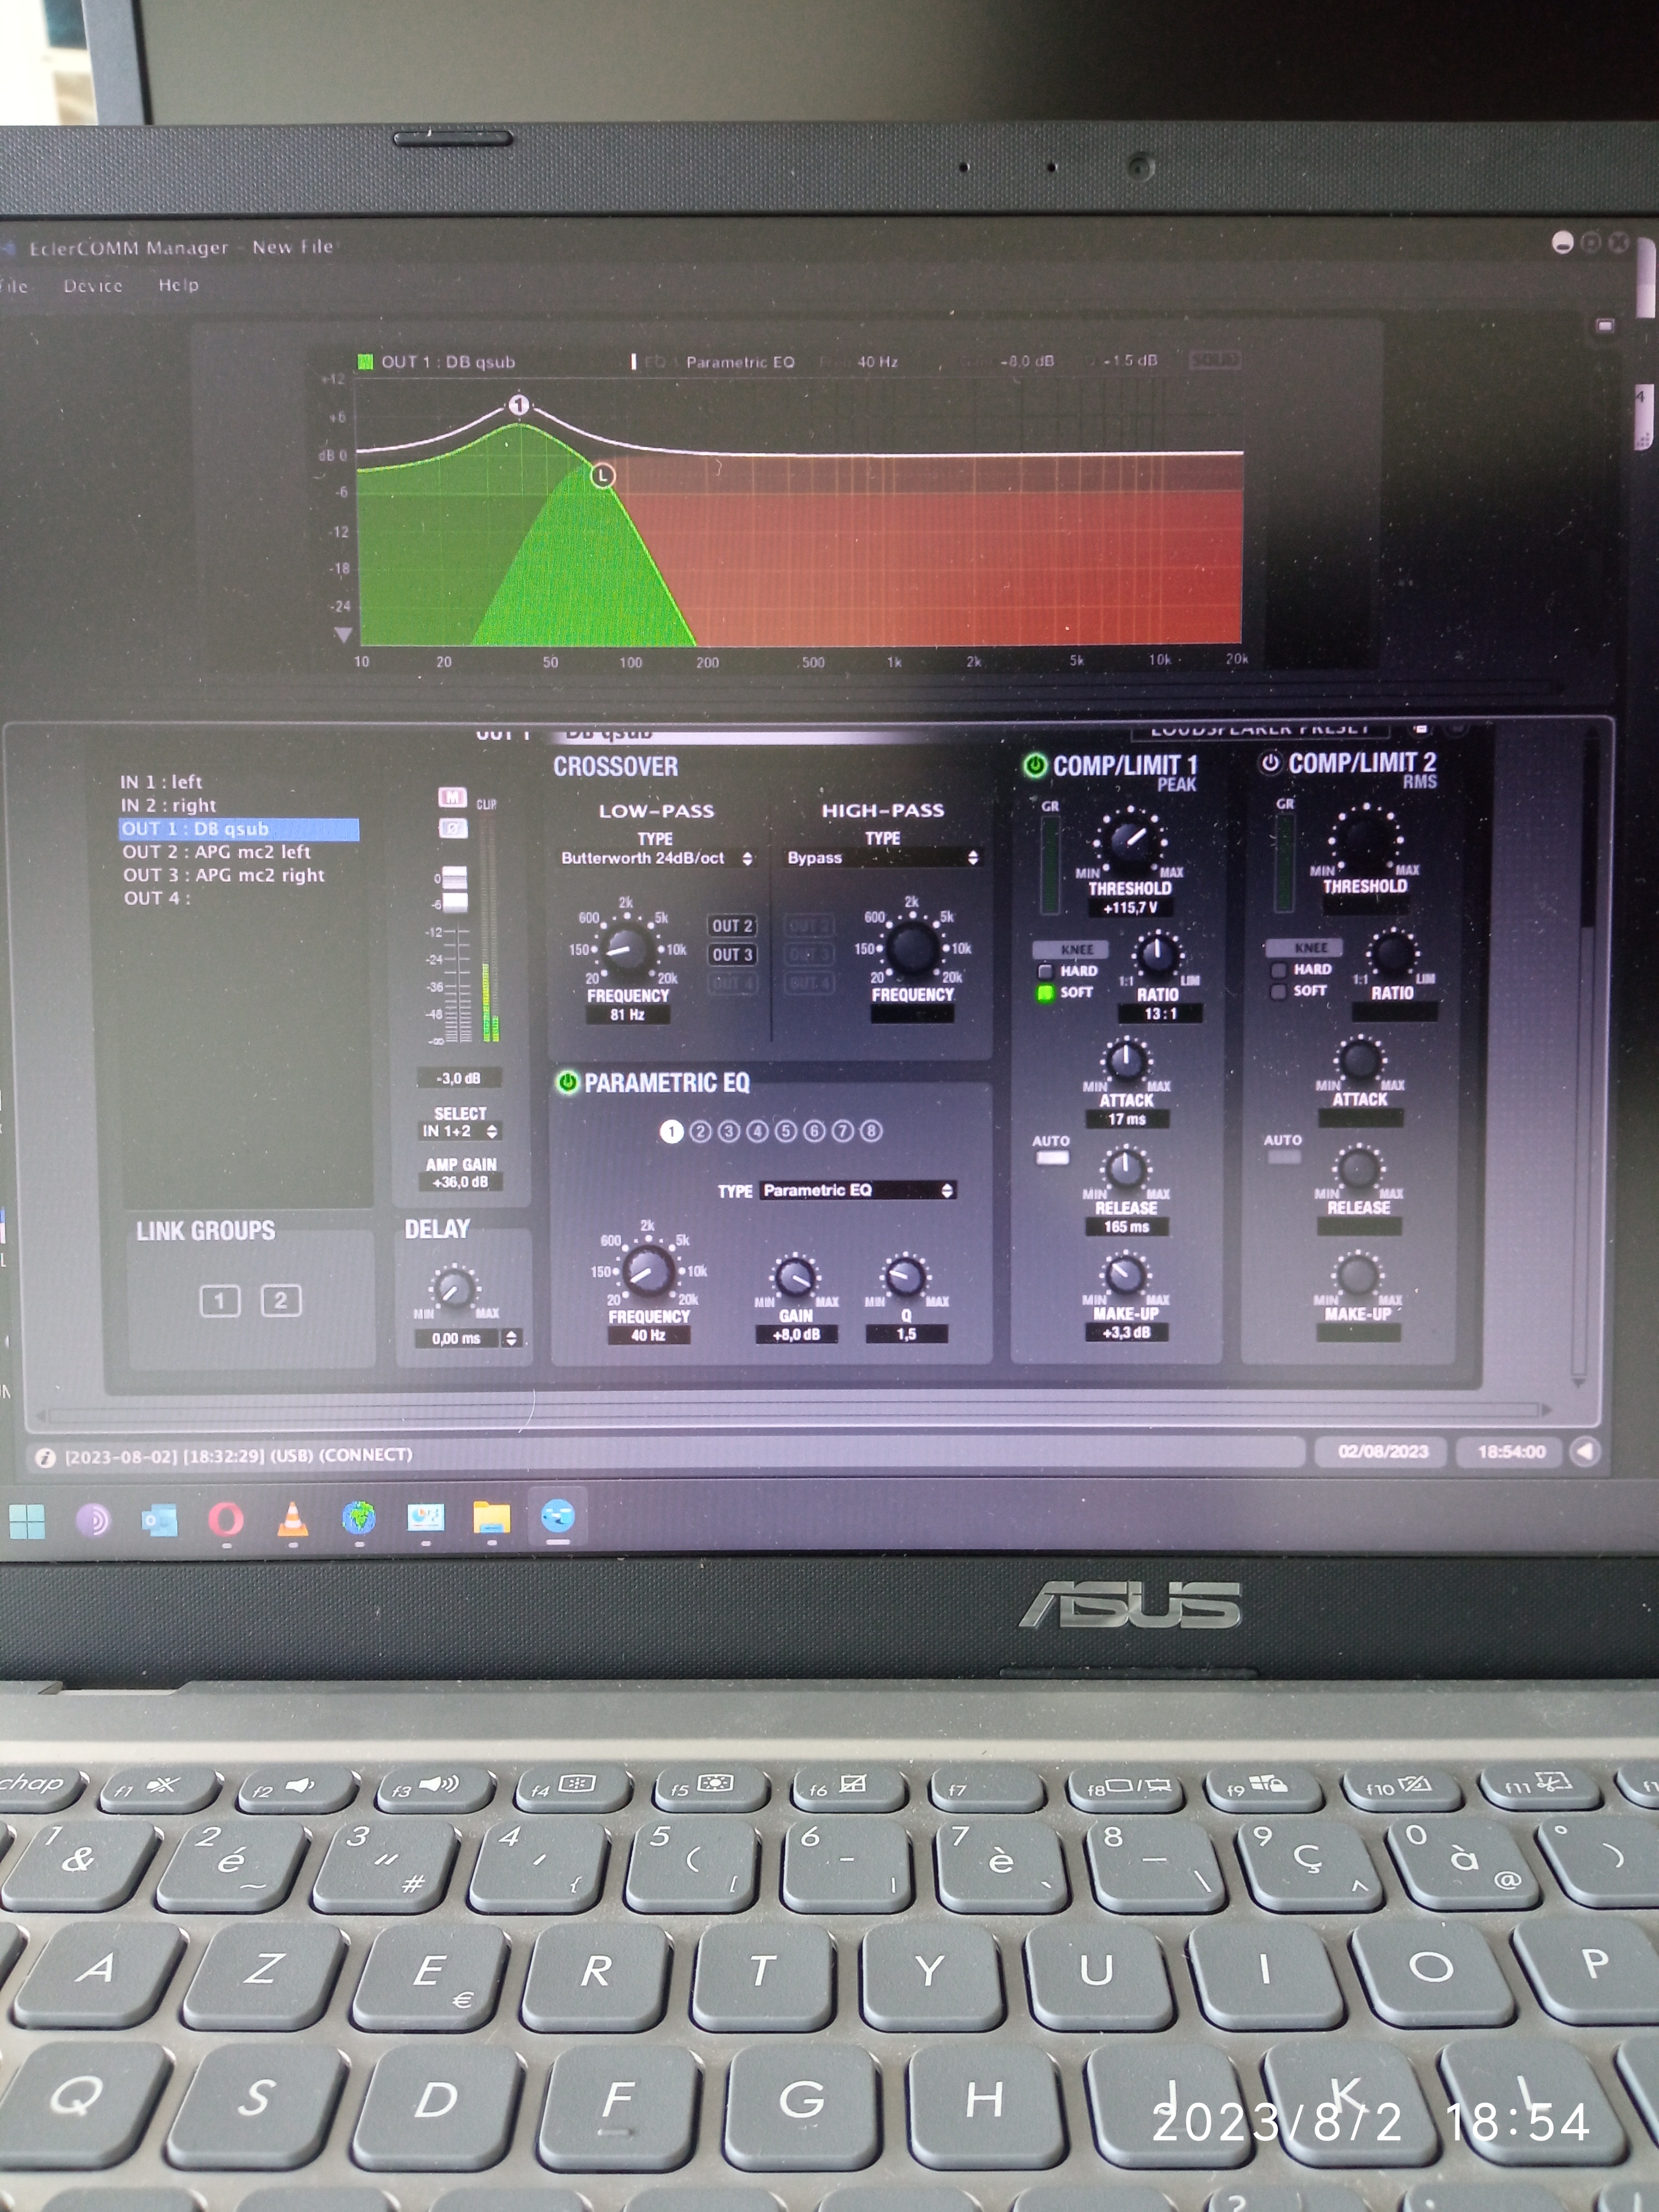1659x2212 pixels.
Task: Click Comp/Limit 1 make-up knob
Action: click(x=1125, y=1274)
